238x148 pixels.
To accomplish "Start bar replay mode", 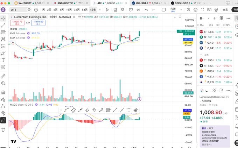I will pos(138,10).
